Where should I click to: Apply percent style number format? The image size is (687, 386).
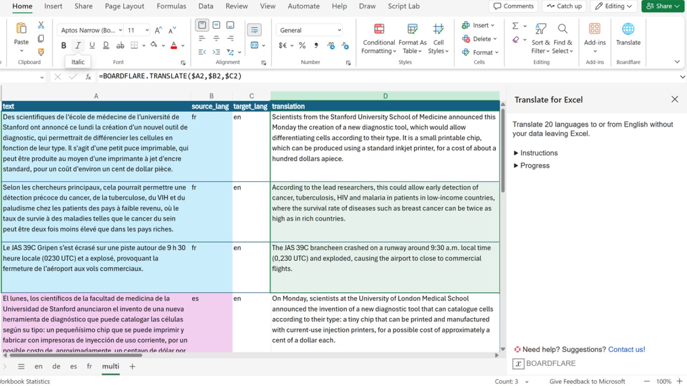point(302,45)
